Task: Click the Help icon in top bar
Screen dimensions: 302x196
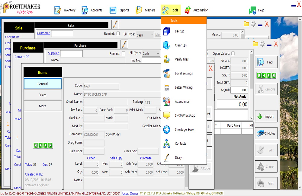Action: tap(252, 10)
